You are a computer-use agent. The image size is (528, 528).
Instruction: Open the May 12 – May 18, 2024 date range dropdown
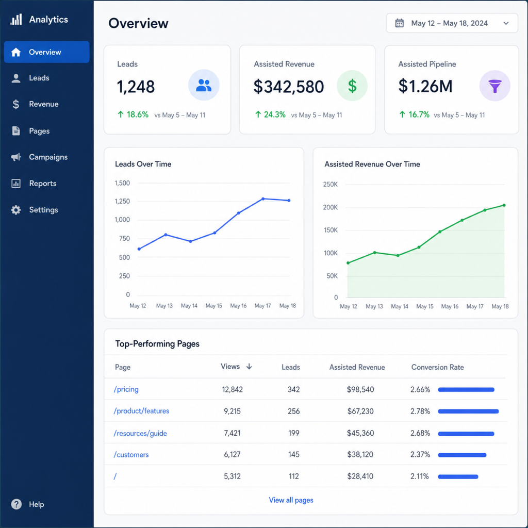click(x=452, y=23)
